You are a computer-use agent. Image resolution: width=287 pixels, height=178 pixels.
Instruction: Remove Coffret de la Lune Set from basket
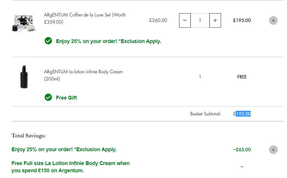273,20
